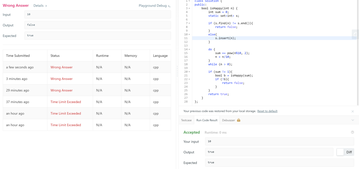Viewport: 359px width, 169px height.
Task: Collapse the result console with chevron
Action: point(353,120)
